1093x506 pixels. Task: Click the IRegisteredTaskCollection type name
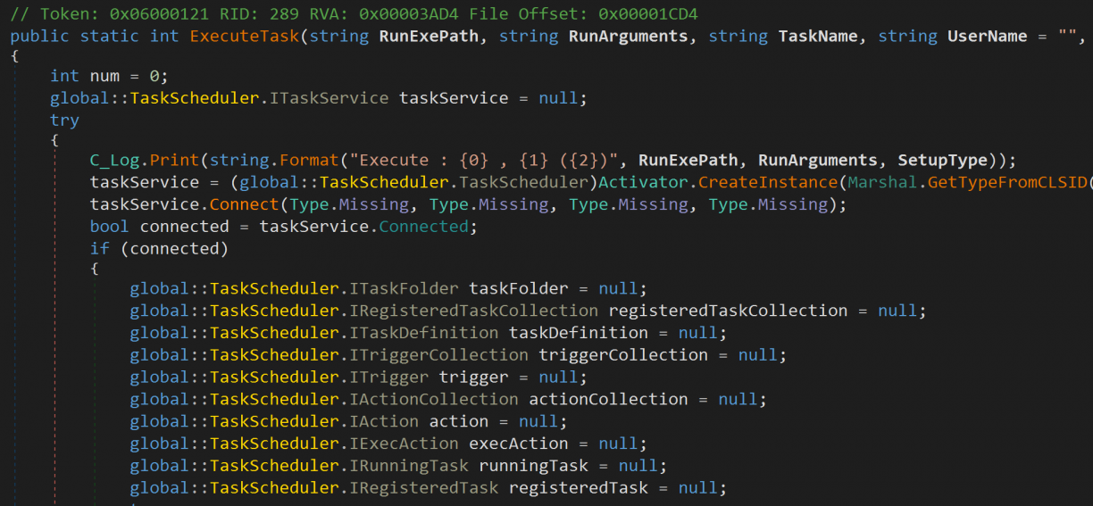click(473, 311)
